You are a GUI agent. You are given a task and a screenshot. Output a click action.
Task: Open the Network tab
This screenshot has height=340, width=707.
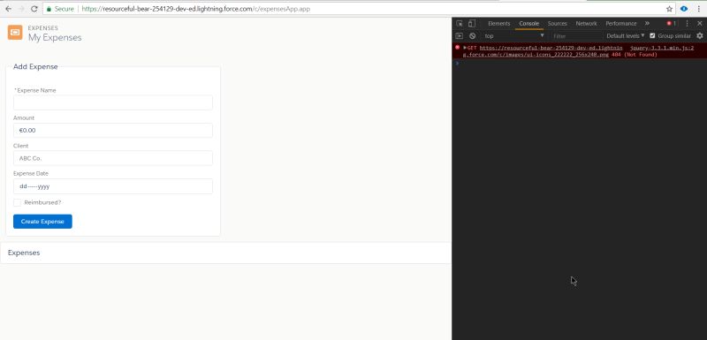[x=586, y=24]
